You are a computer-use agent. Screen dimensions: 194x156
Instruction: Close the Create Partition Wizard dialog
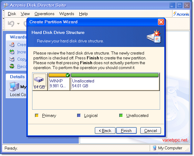161,22
